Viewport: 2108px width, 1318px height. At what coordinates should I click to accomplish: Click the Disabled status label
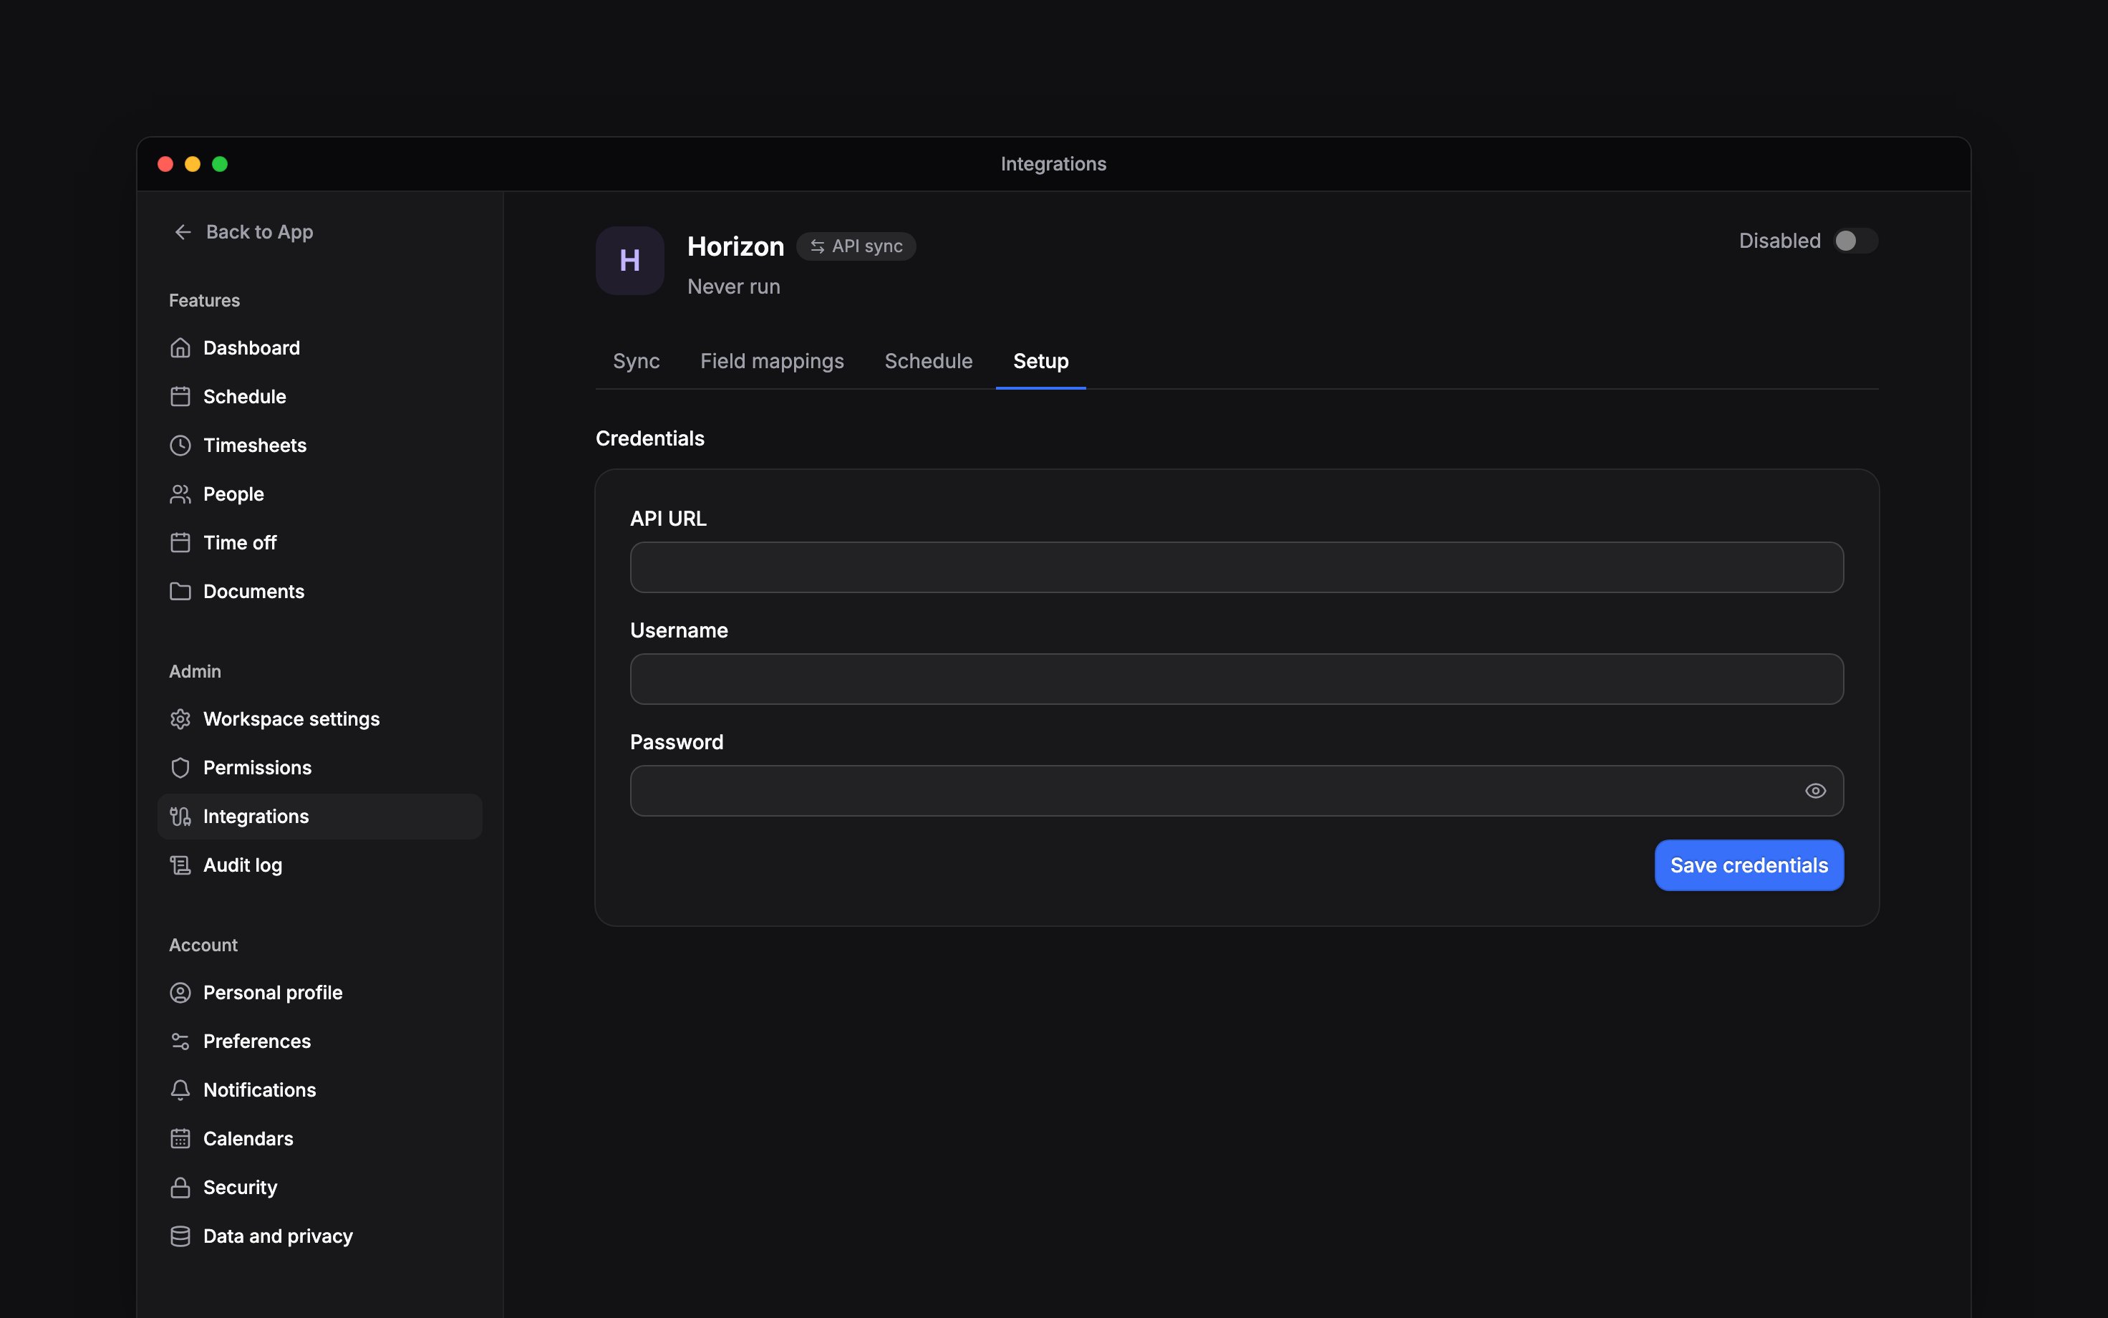tap(1779, 241)
